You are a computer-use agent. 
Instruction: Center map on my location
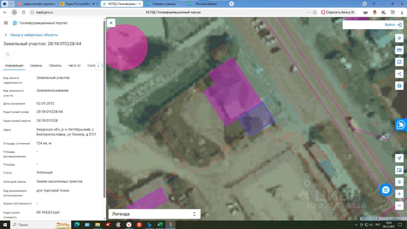point(399,158)
